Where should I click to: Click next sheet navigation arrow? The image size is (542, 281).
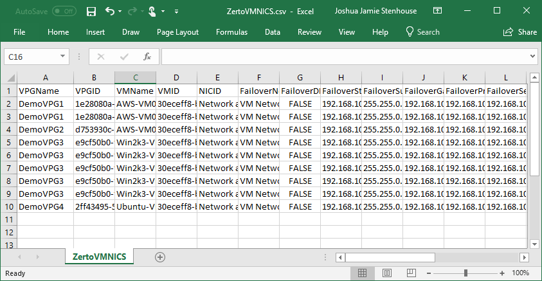pyautogui.click(x=38, y=257)
